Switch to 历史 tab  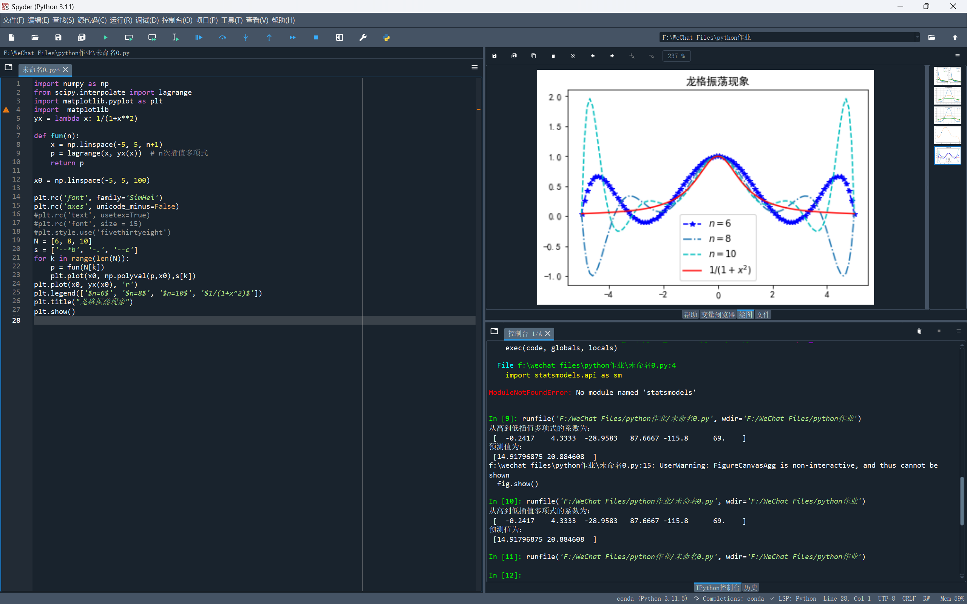pos(751,588)
